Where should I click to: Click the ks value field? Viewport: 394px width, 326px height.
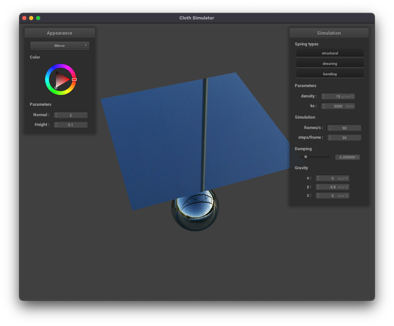338,106
